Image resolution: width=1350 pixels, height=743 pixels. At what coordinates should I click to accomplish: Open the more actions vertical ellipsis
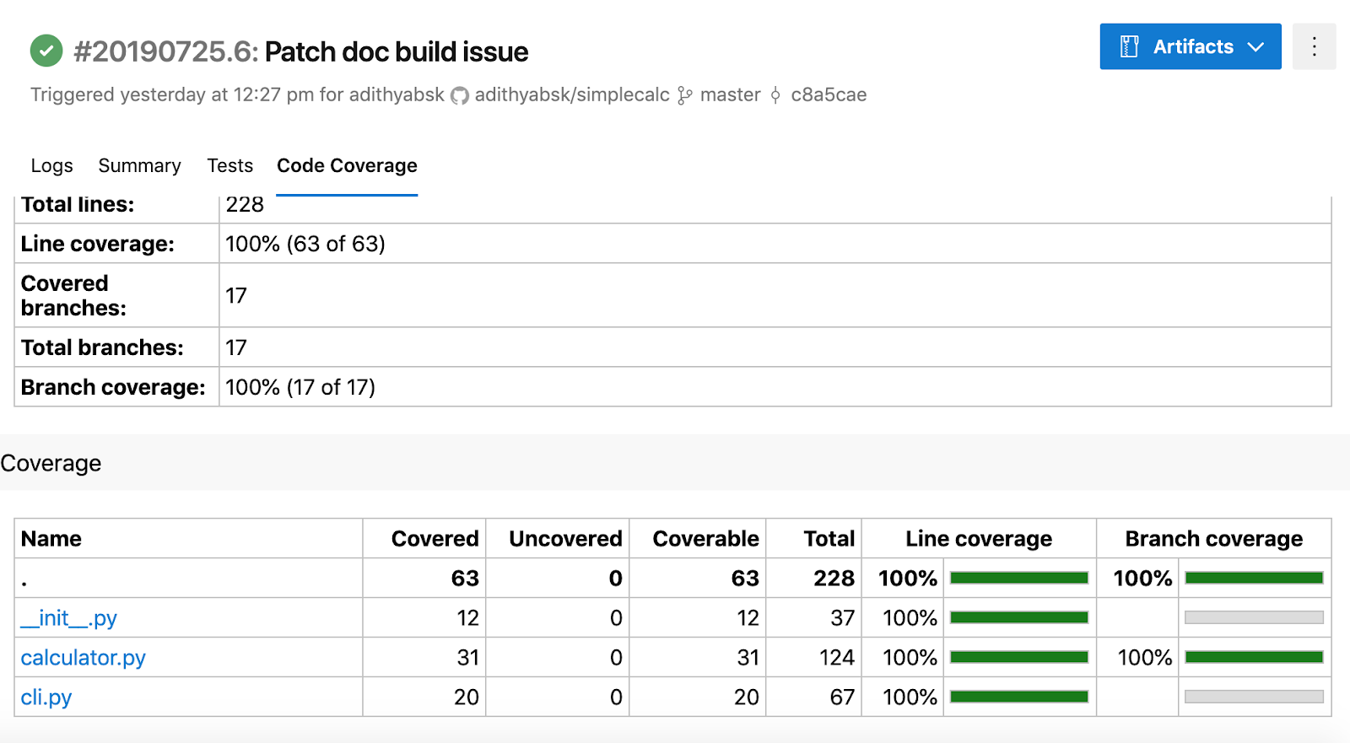pyautogui.click(x=1314, y=46)
